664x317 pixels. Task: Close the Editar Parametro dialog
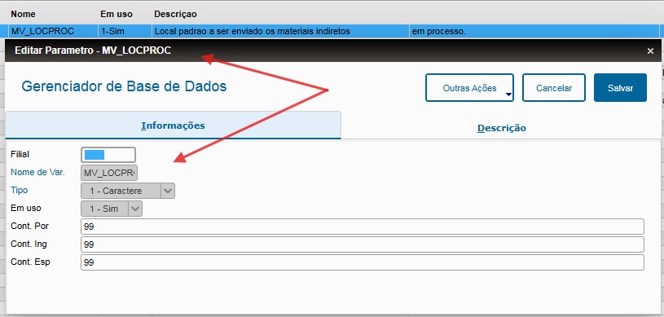tap(650, 51)
